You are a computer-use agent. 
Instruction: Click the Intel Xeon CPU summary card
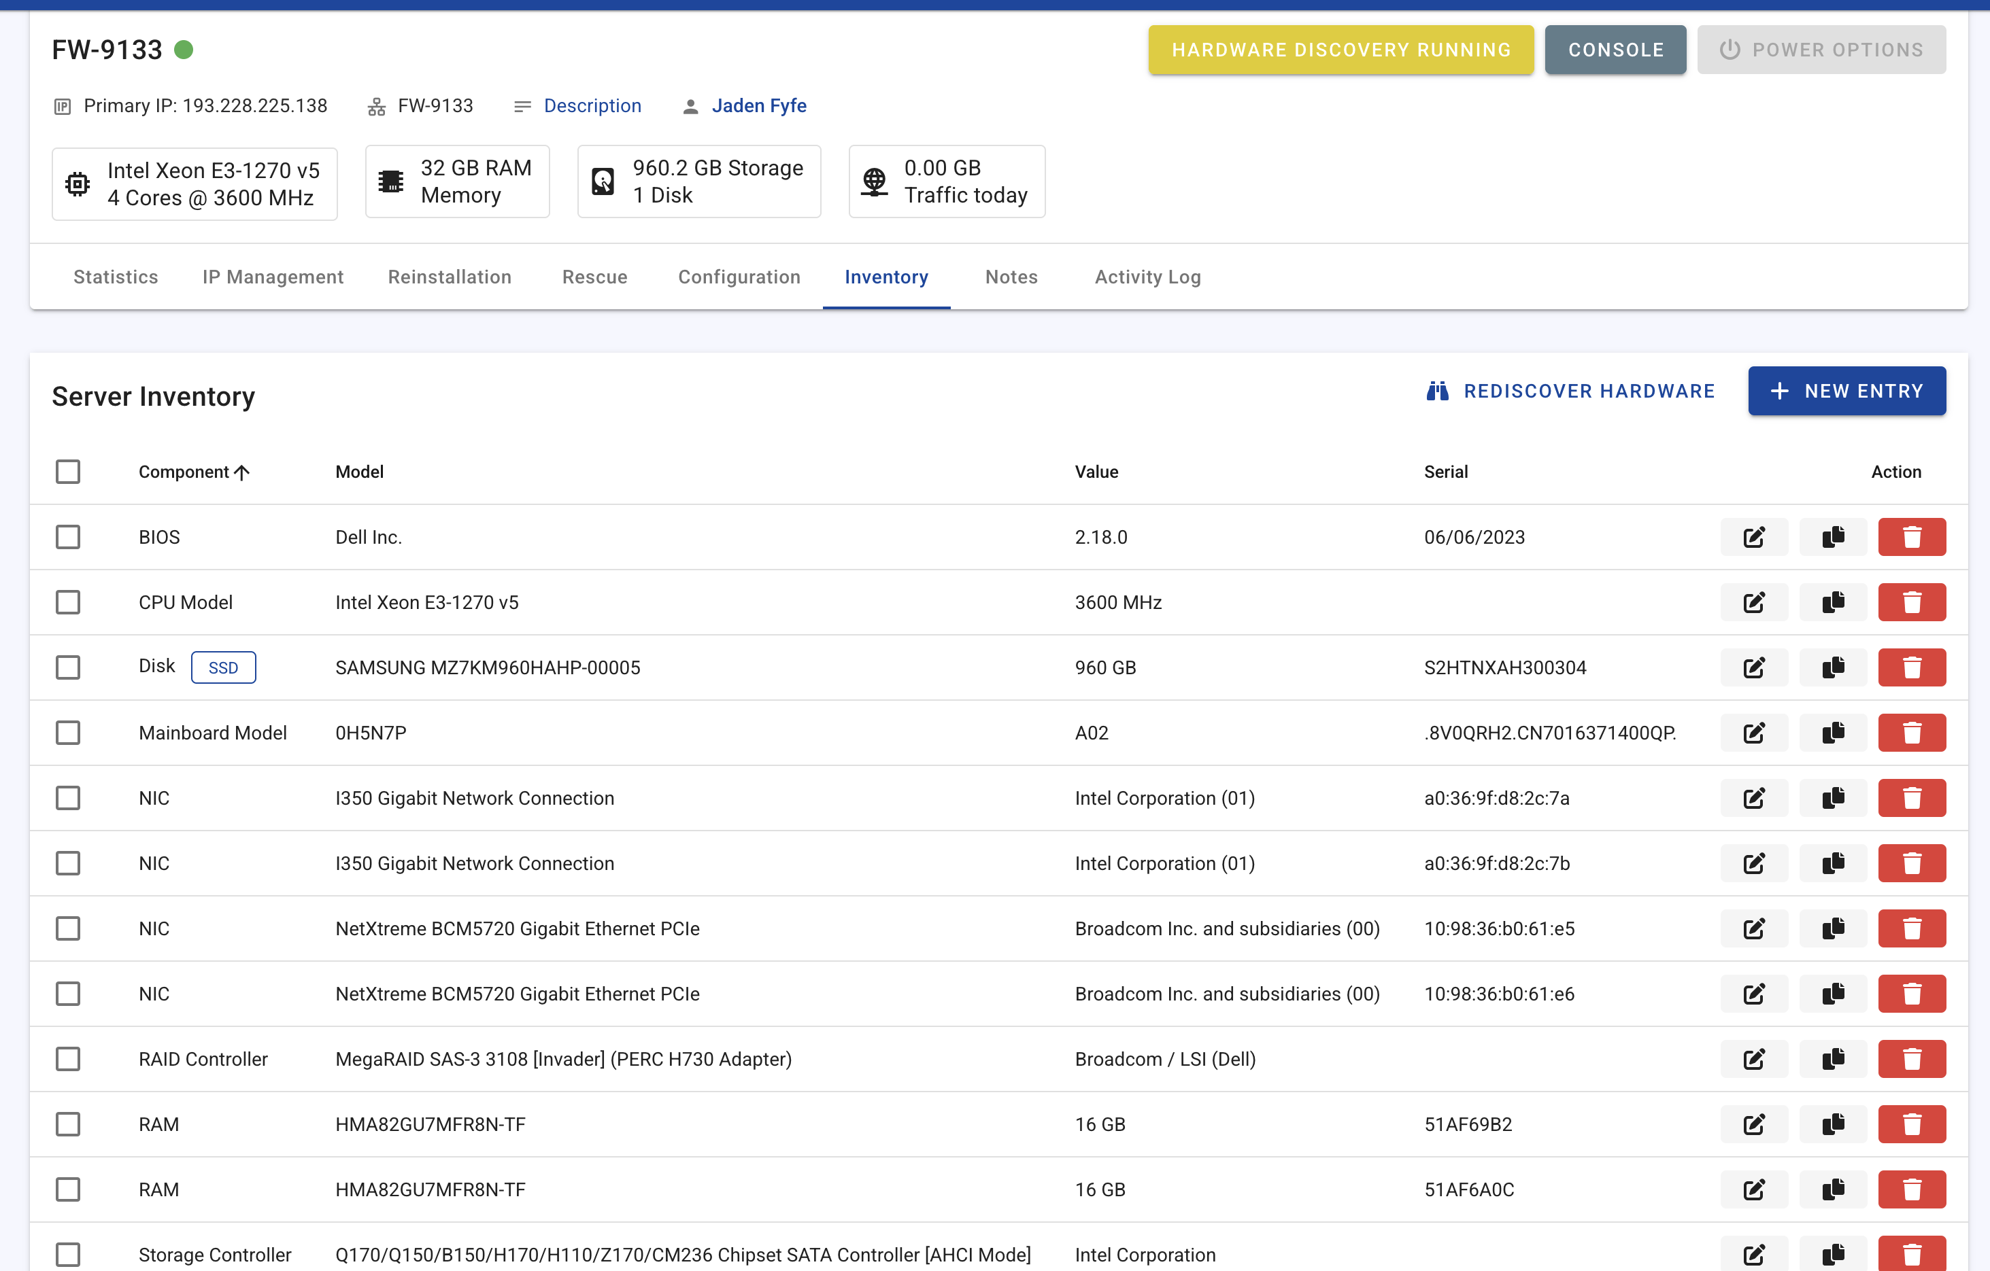pyautogui.click(x=195, y=184)
